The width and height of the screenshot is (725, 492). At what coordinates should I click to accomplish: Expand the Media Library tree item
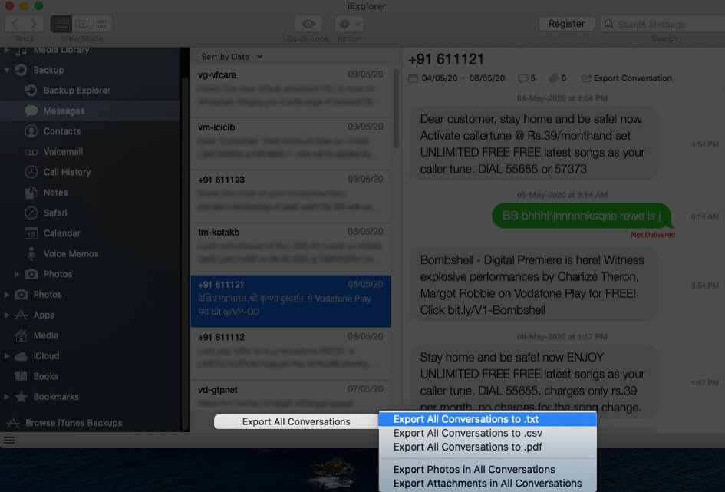tap(6, 50)
